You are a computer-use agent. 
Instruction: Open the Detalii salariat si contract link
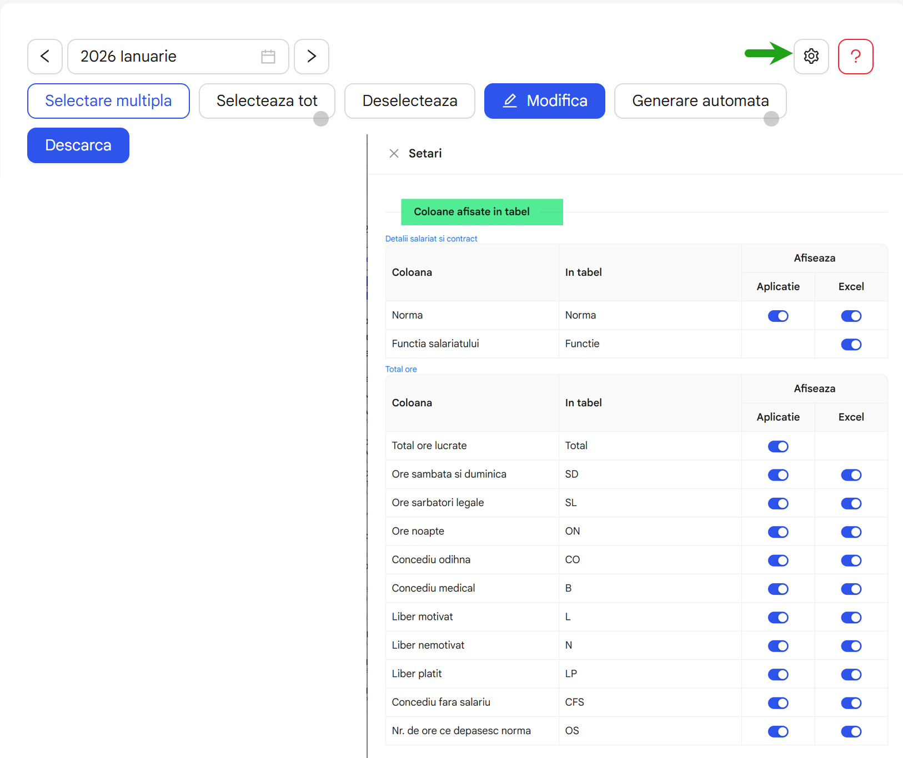click(x=432, y=238)
